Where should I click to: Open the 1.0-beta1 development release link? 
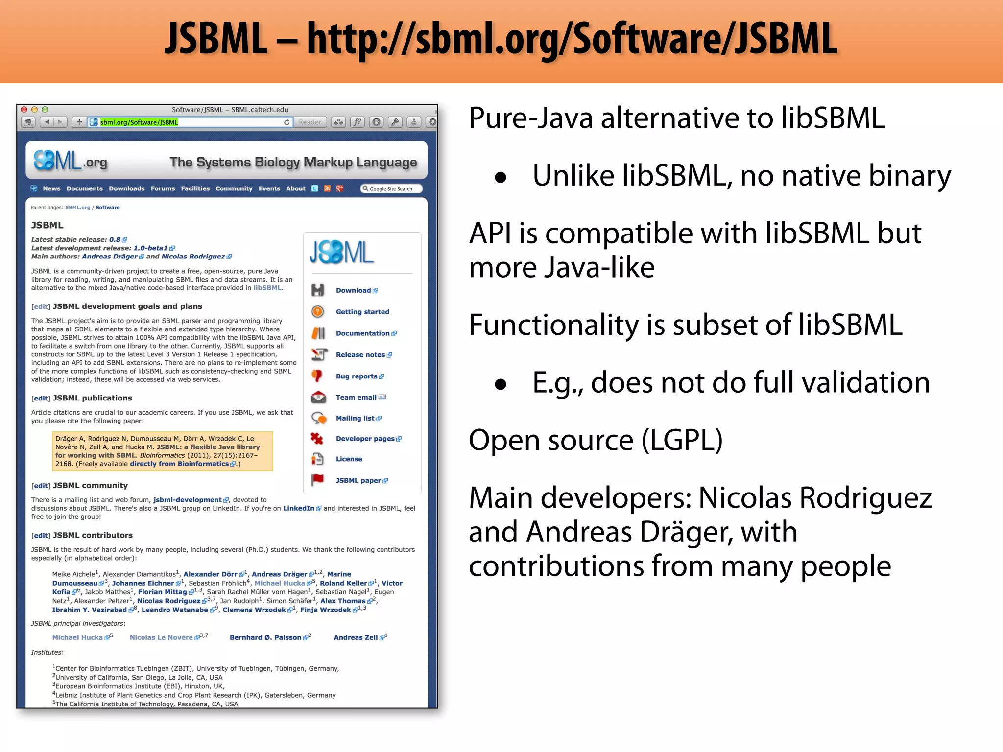(x=154, y=248)
